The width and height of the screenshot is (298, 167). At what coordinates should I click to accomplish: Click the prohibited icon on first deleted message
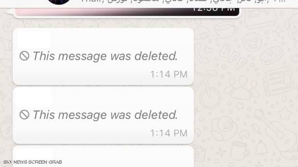coord(24,56)
